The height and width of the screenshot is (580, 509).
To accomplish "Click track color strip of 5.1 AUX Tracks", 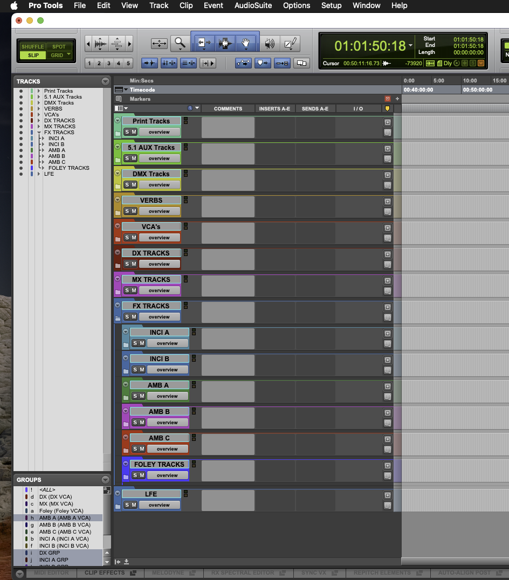I will 32,97.
